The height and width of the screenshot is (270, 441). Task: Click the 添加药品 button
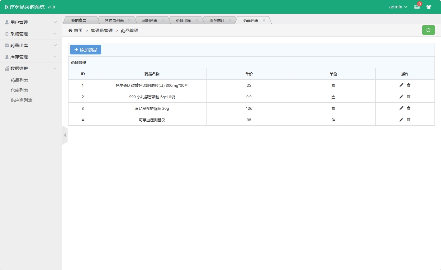pyautogui.click(x=86, y=50)
